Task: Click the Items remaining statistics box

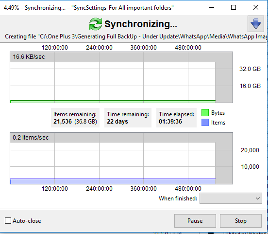Action: tap(75, 118)
